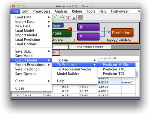Screen dimensions: 149x114
Task: Click the purple X data block
Action: click(x=89, y=27)
